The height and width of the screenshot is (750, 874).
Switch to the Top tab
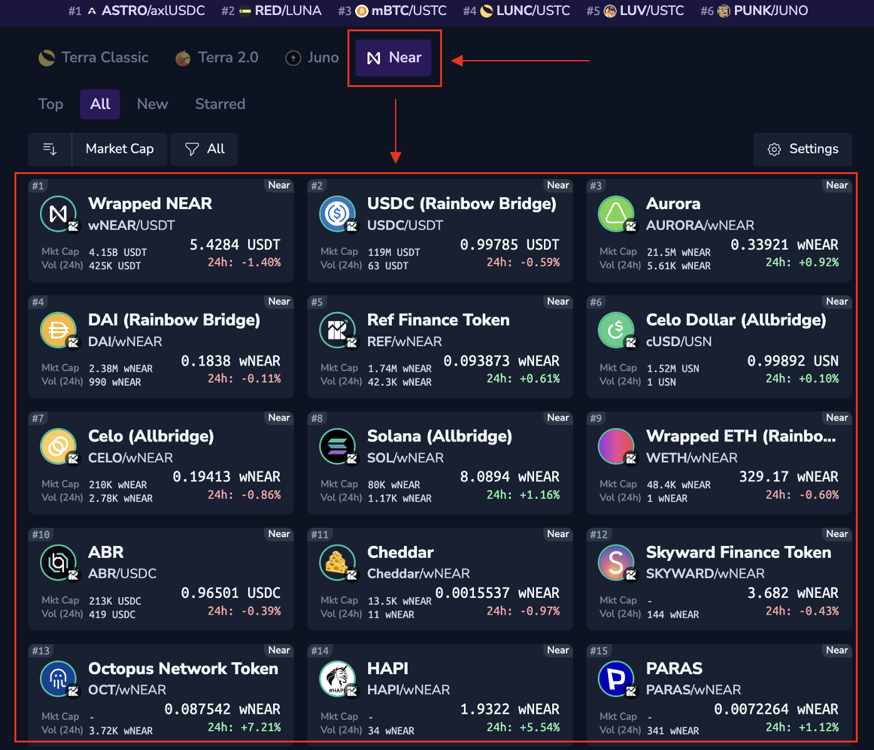(51, 104)
